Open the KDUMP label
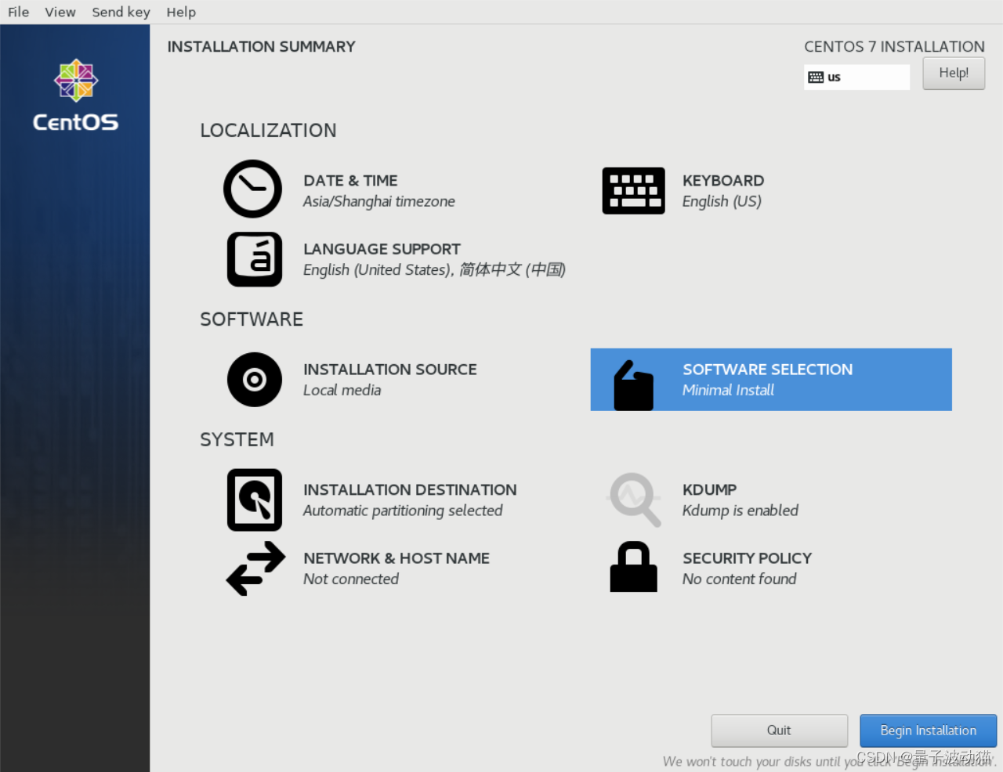 coord(709,490)
